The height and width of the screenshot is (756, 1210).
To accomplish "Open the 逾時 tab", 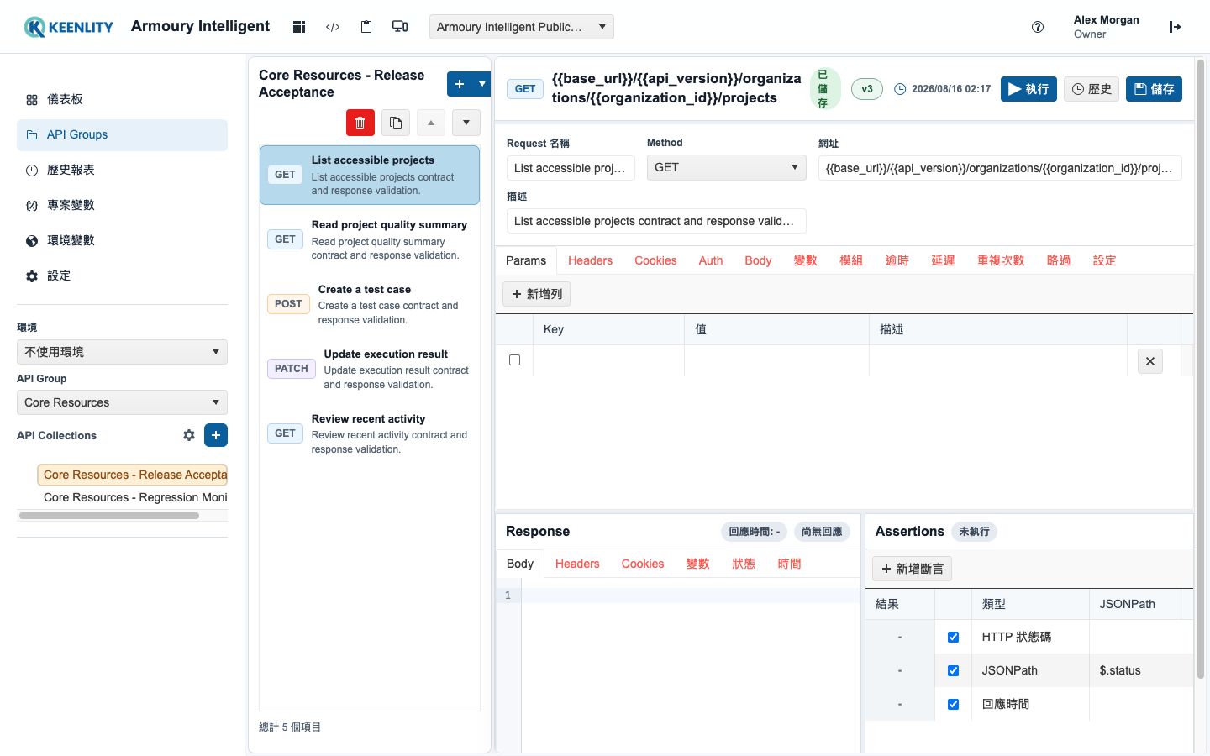I will (897, 260).
